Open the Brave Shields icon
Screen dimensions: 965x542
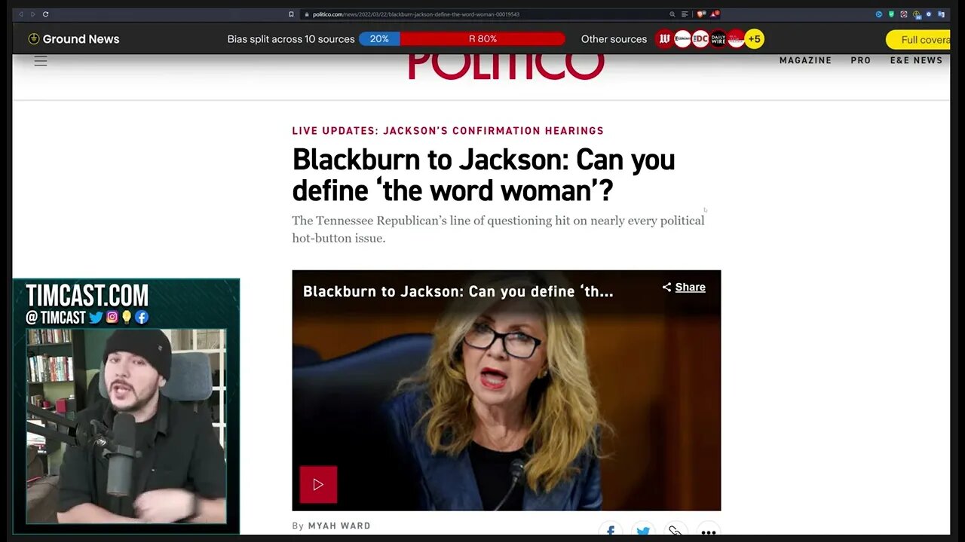click(701, 14)
